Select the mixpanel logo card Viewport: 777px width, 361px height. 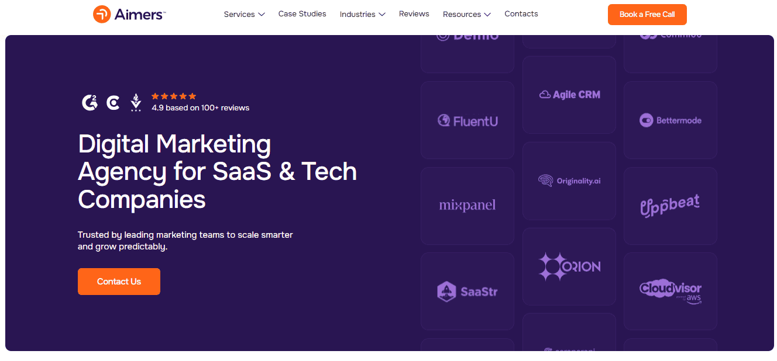tap(467, 206)
